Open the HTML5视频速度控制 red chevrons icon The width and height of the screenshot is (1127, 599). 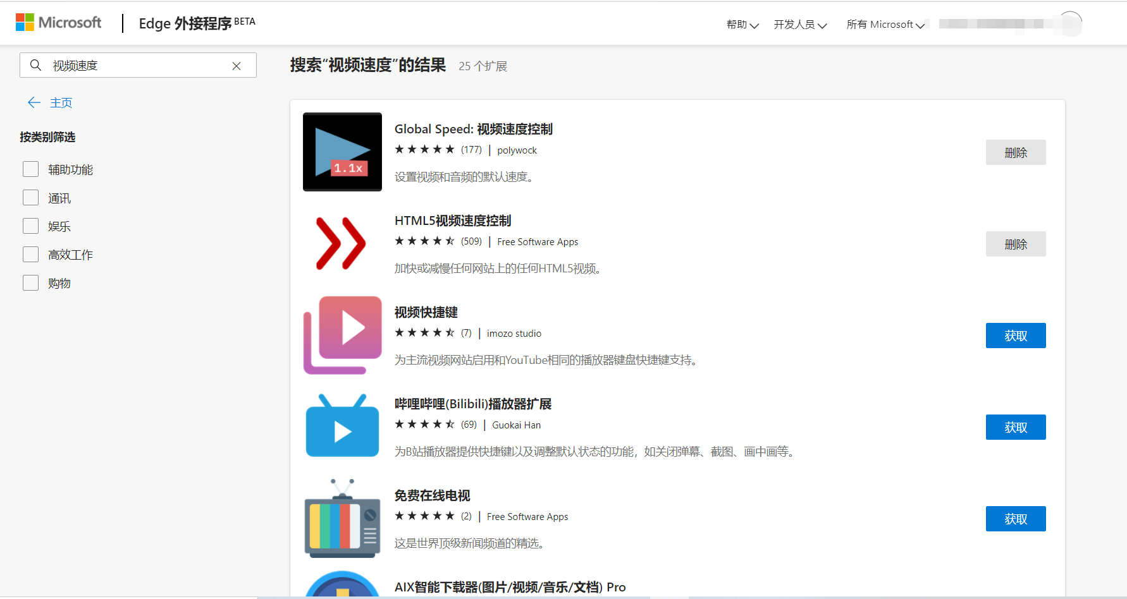342,243
